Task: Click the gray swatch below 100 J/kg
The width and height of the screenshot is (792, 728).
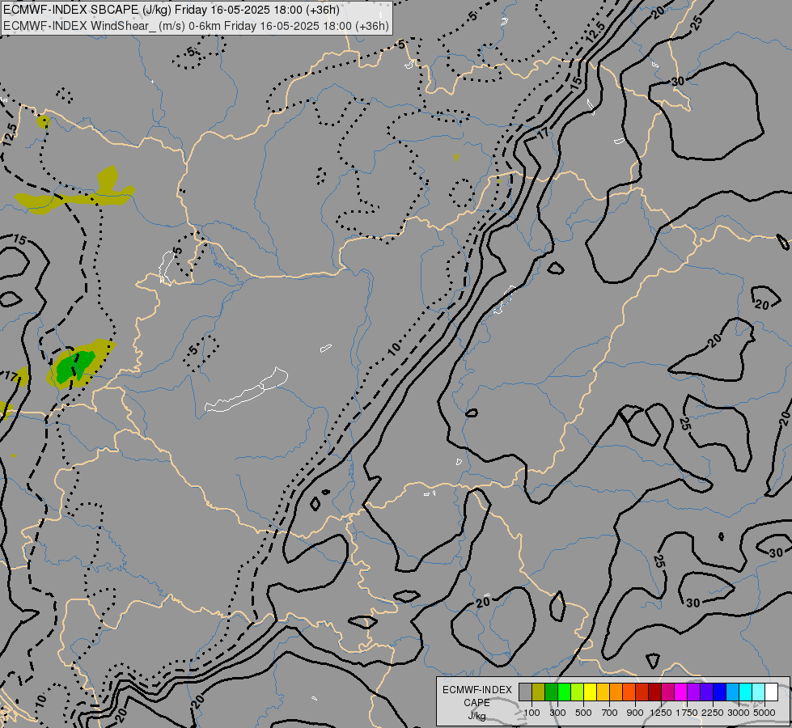Action: point(525,692)
